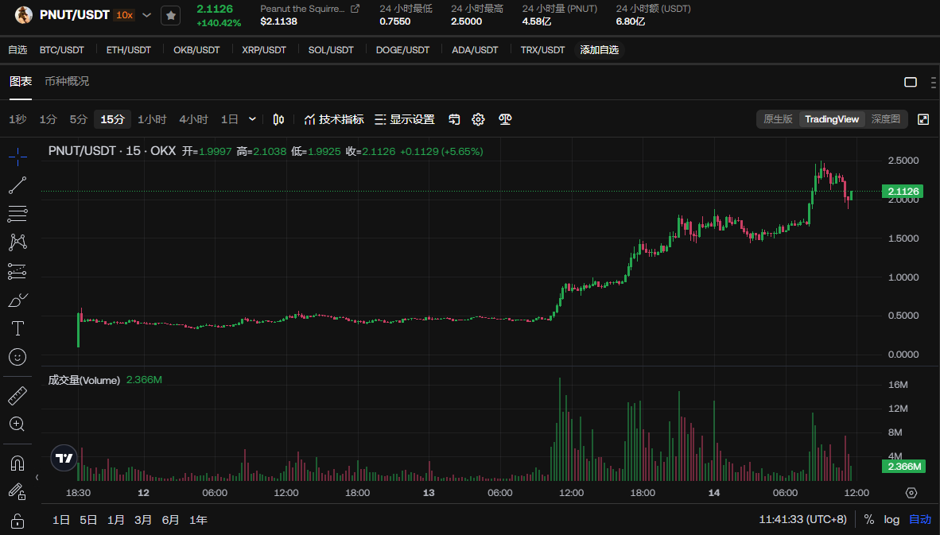Open the 技术指标 indicators menu
This screenshot has width=940, height=535.
[x=334, y=119]
